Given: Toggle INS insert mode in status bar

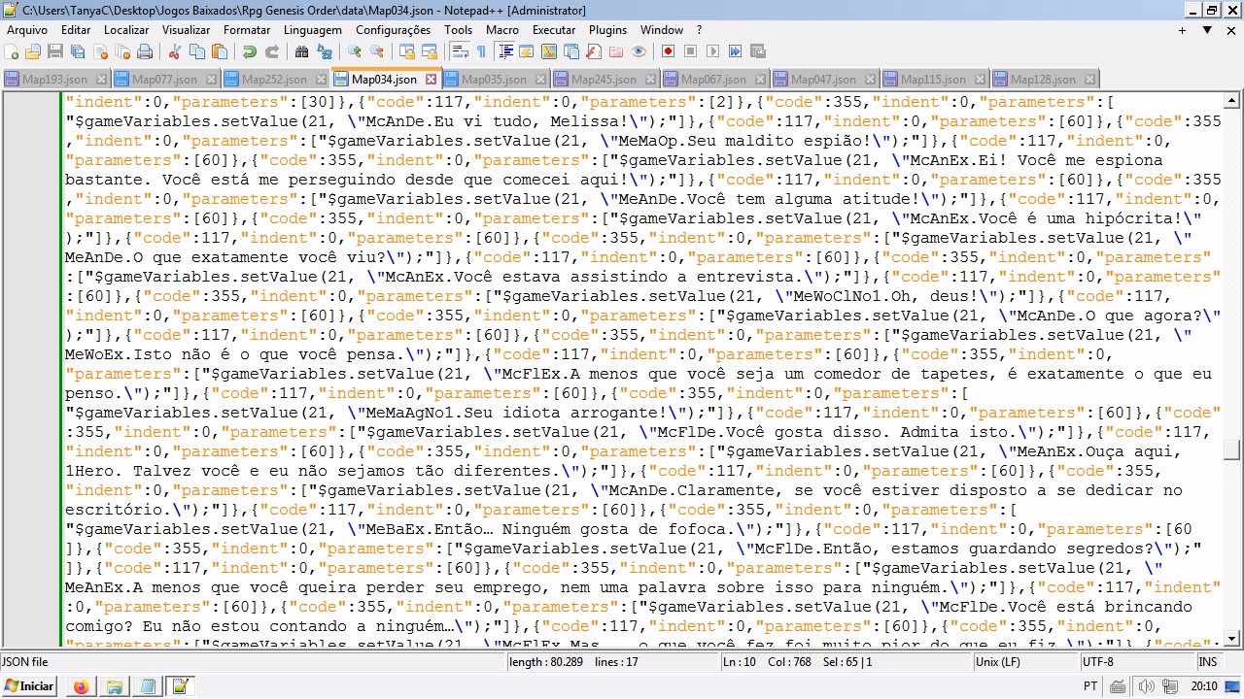Looking at the screenshot, I should 1207,661.
